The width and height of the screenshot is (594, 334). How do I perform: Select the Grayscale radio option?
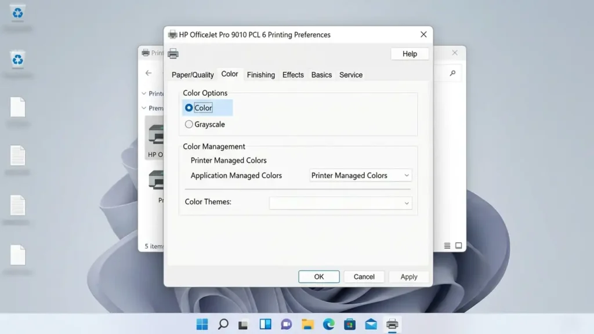point(189,124)
